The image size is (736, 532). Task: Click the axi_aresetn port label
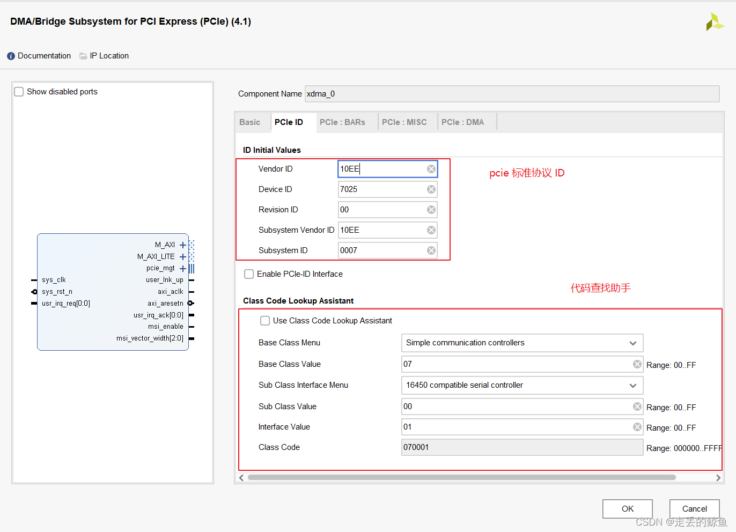click(x=166, y=304)
